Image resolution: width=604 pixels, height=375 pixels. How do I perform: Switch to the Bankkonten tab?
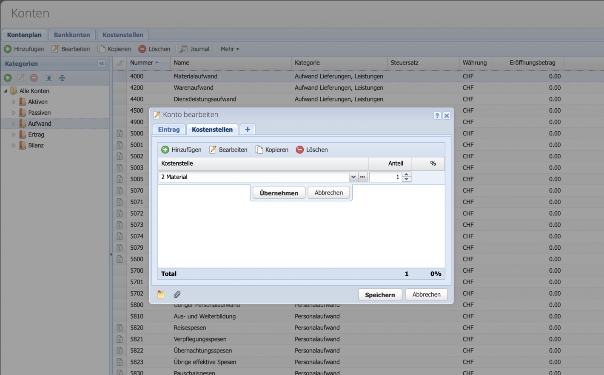point(71,34)
